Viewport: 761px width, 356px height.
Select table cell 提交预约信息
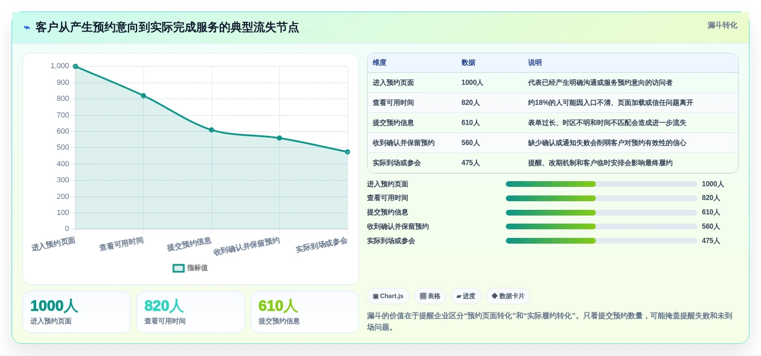(393, 123)
